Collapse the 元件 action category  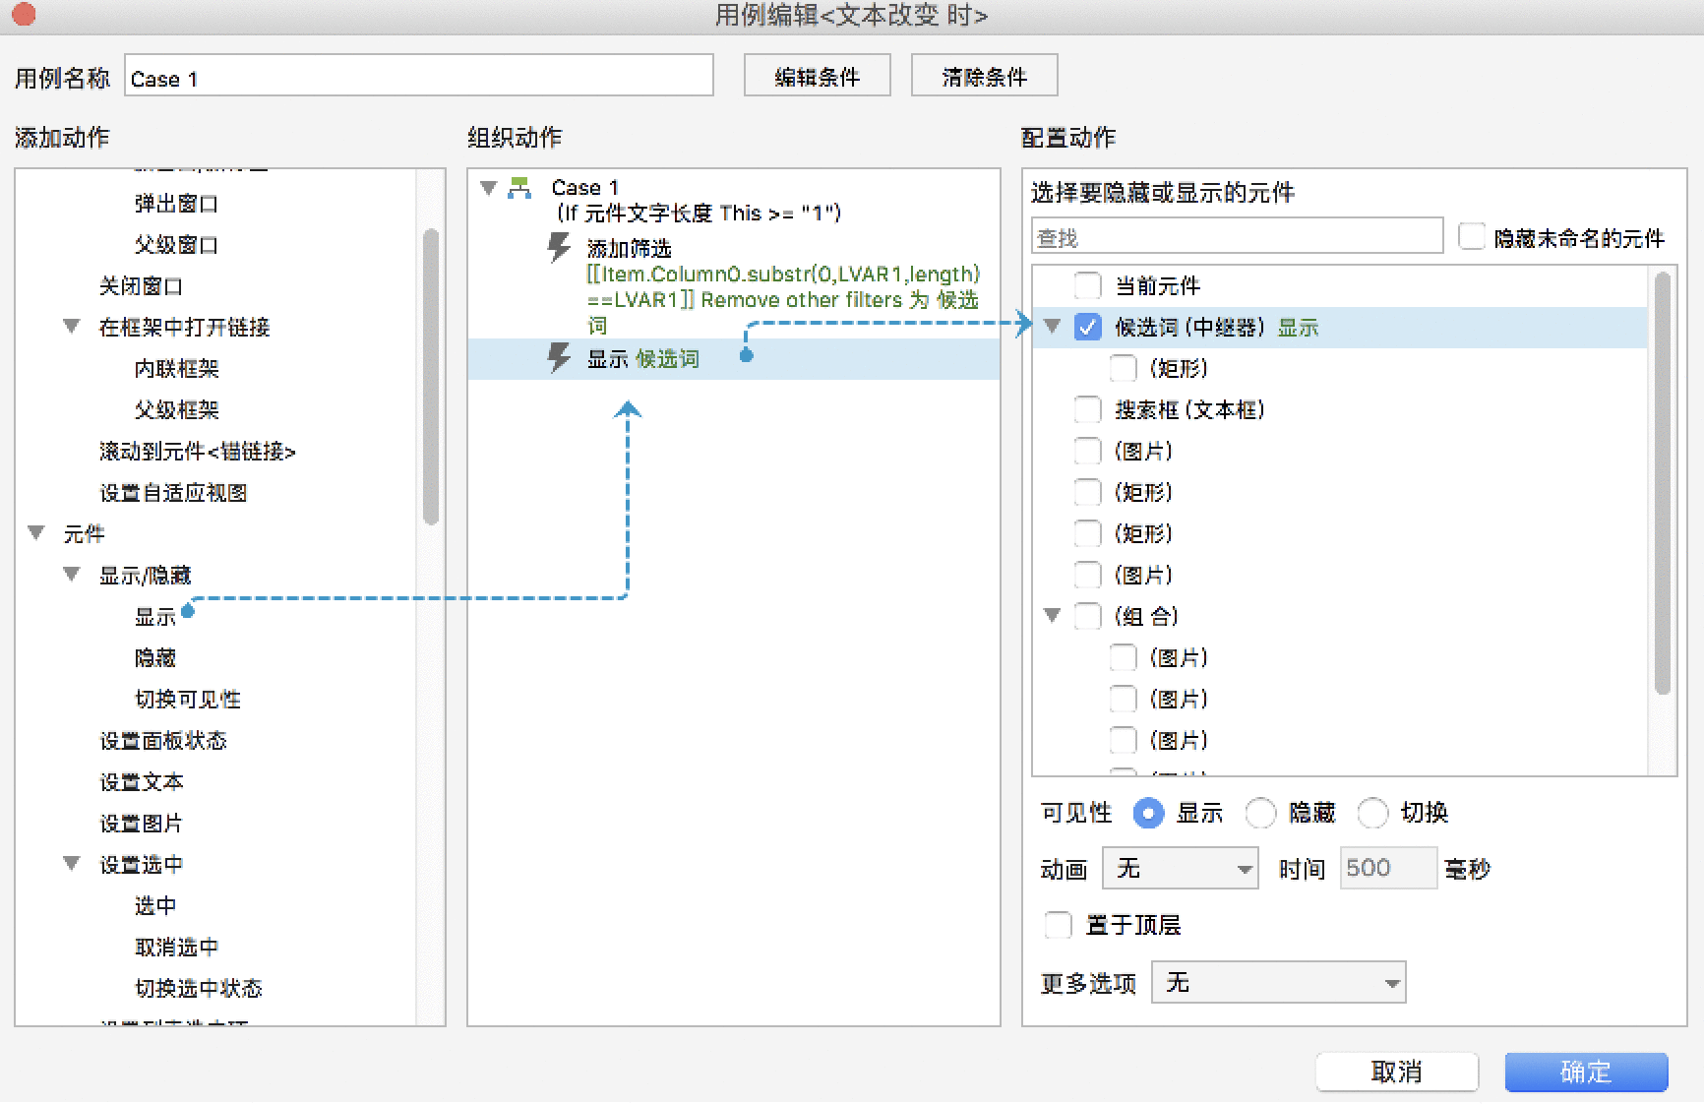click(x=36, y=533)
